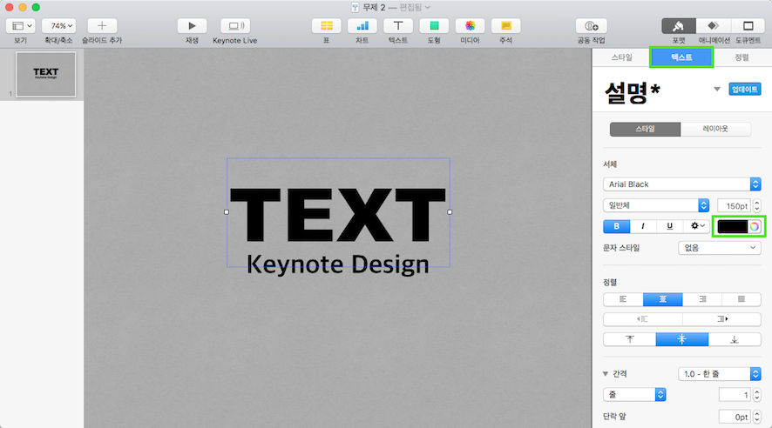The height and width of the screenshot is (428, 772).
Task: Open the 문자 스타일 dropdown showing 없음
Action: (720, 248)
